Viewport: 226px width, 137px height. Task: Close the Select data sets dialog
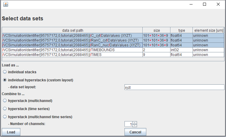[218, 4]
